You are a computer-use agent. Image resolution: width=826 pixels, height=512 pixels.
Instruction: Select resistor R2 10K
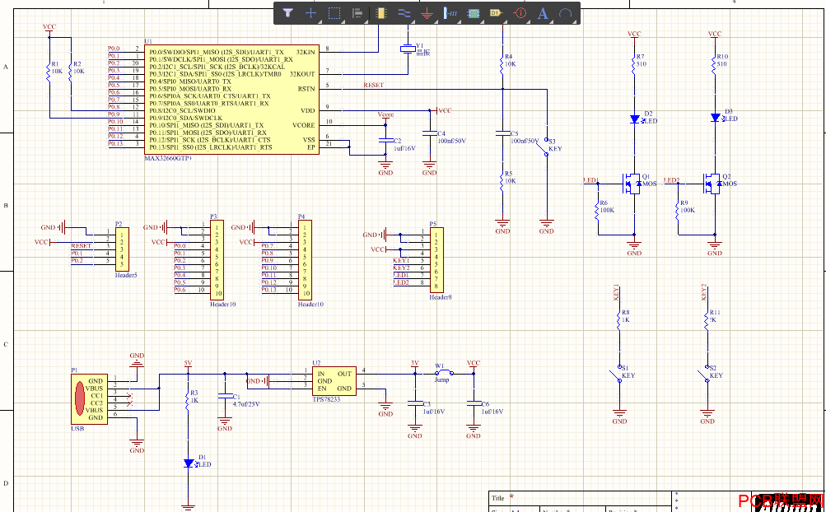point(71,73)
